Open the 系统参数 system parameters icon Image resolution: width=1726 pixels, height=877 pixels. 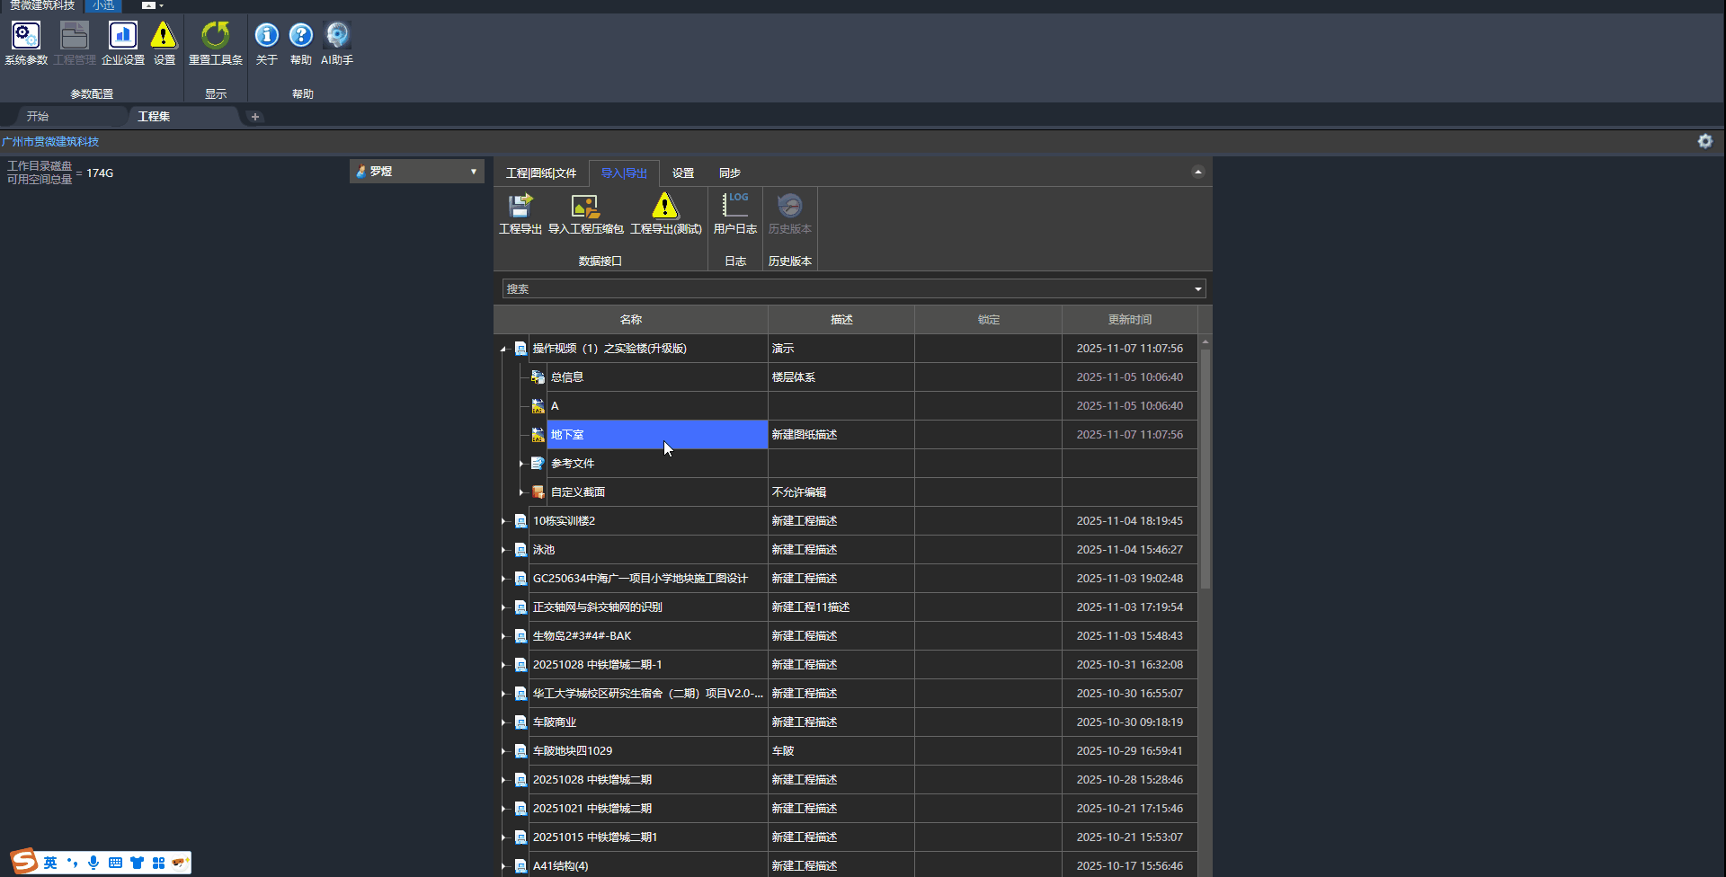(x=26, y=37)
